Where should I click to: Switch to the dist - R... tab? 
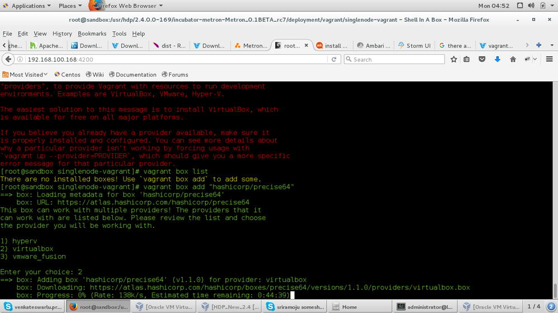click(169, 46)
